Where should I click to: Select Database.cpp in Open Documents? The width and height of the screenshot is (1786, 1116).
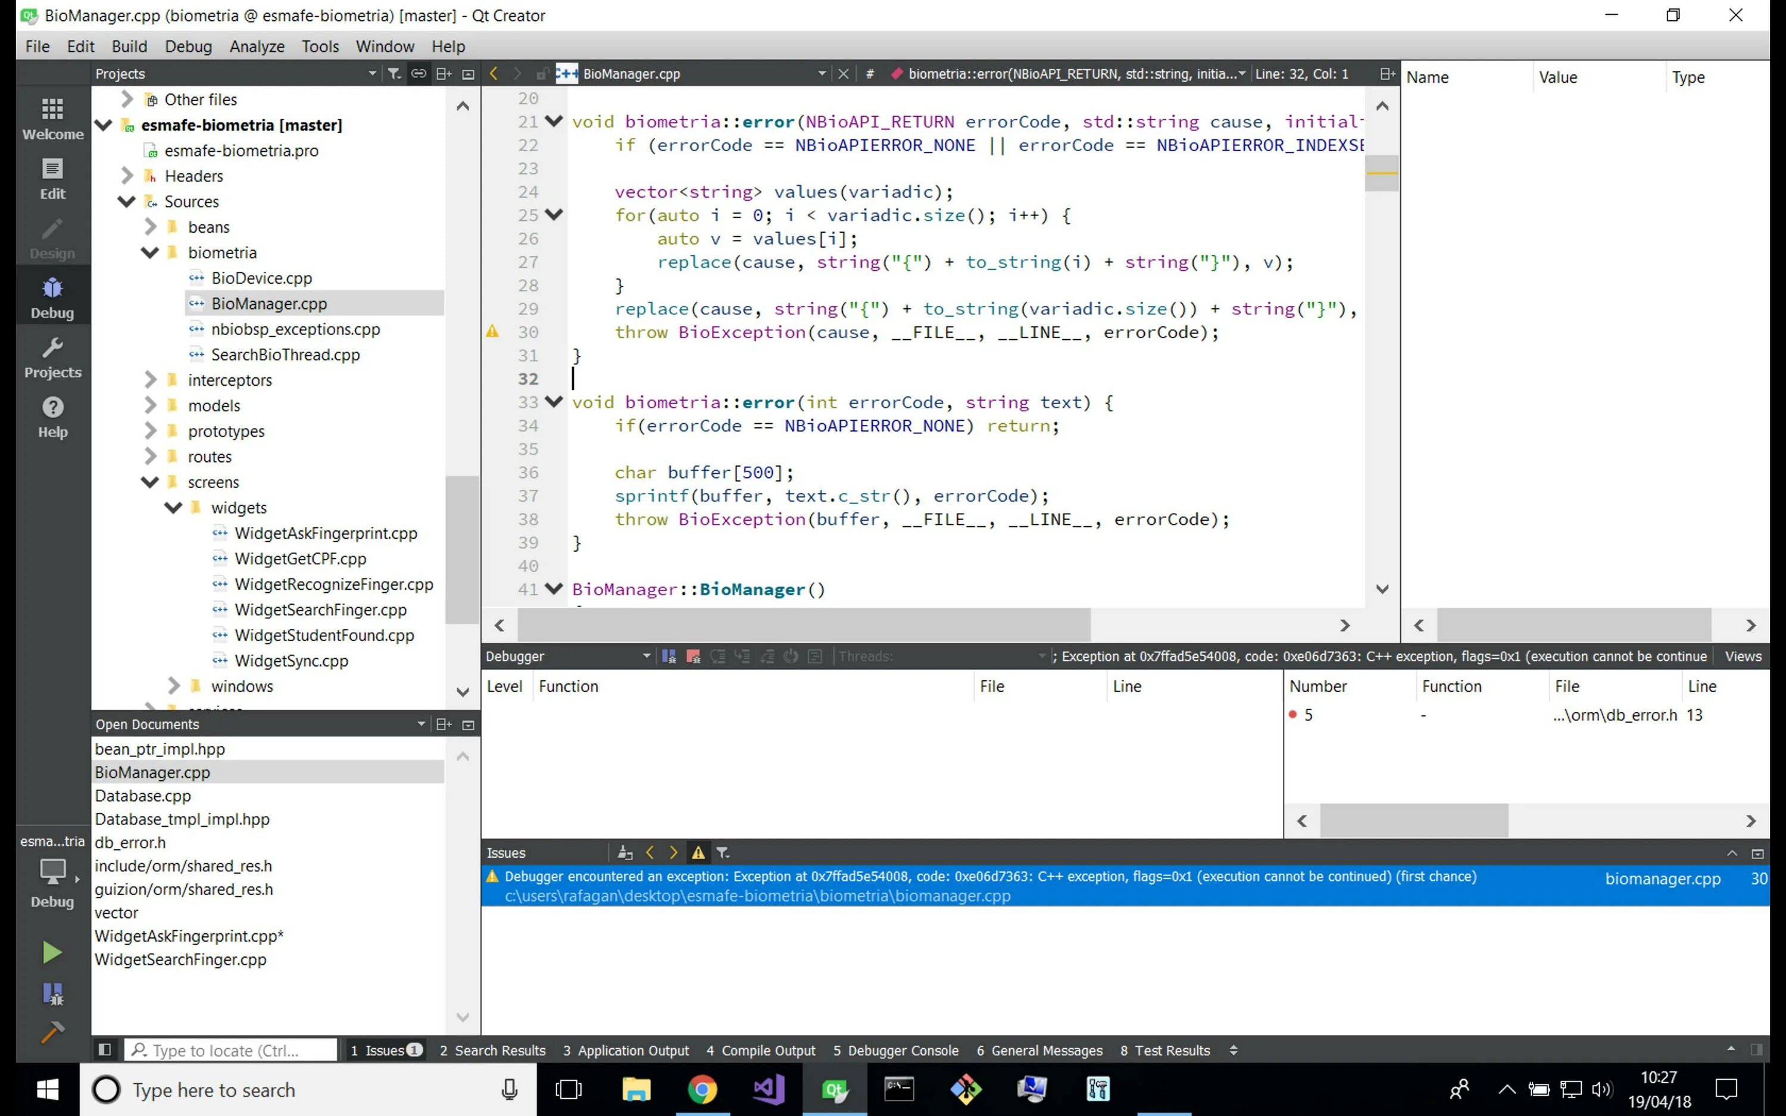click(142, 796)
